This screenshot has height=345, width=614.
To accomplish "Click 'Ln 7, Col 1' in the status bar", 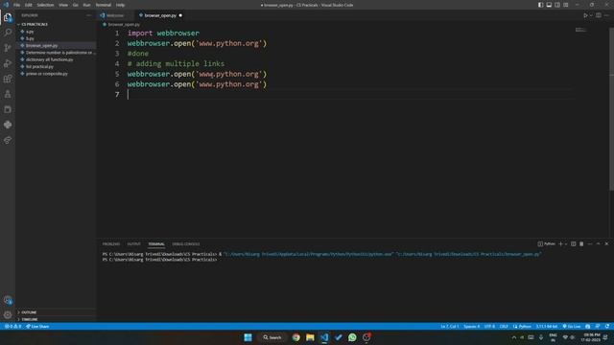I will point(450,326).
